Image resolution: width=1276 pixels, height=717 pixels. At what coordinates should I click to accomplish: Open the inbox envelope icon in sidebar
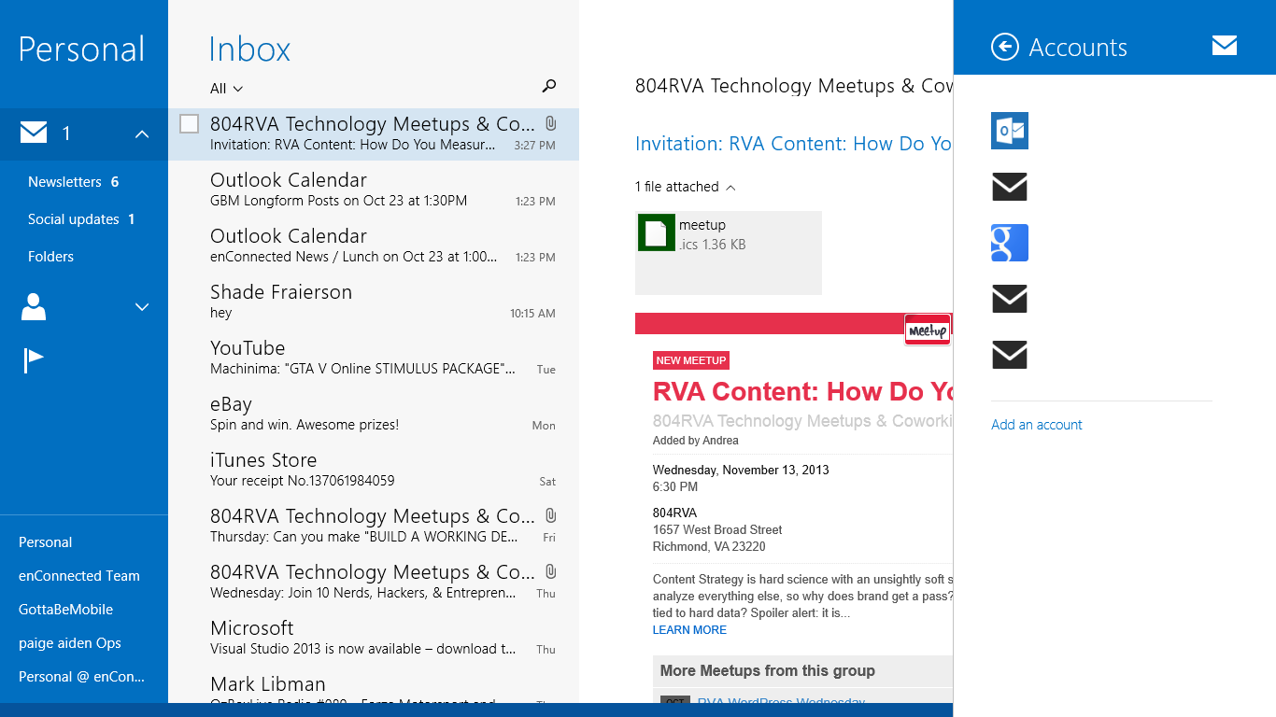coord(34,134)
